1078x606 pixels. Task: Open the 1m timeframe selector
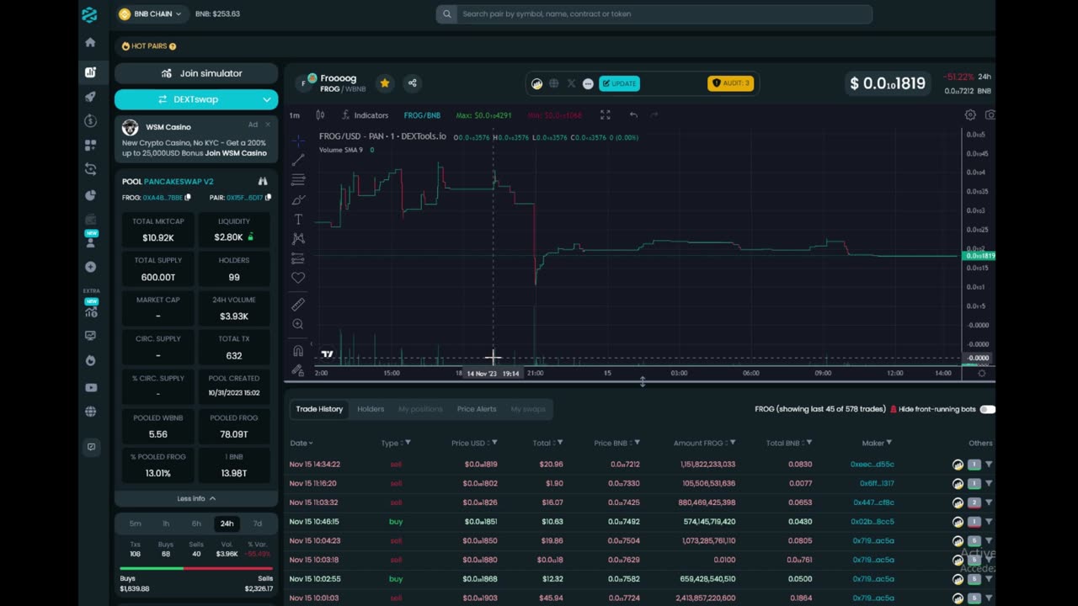pyautogui.click(x=295, y=115)
